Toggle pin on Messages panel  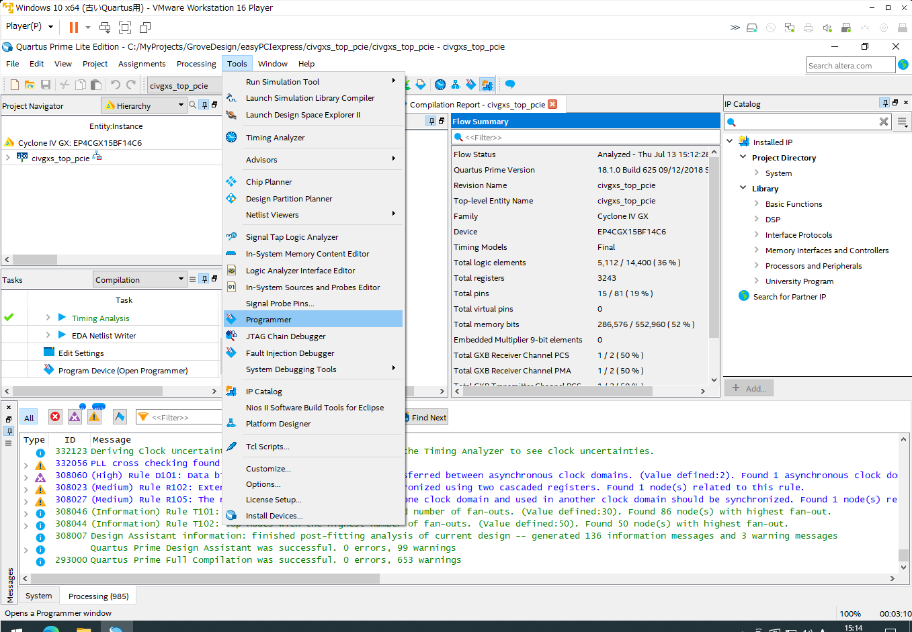tap(9, 431)
